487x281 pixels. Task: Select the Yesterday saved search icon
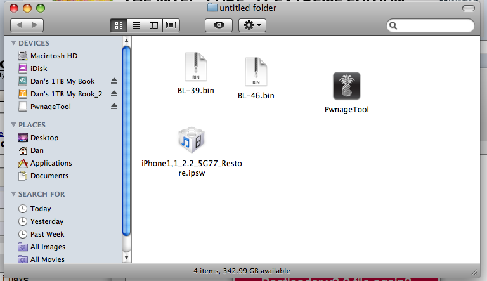(x=23, y=221)
